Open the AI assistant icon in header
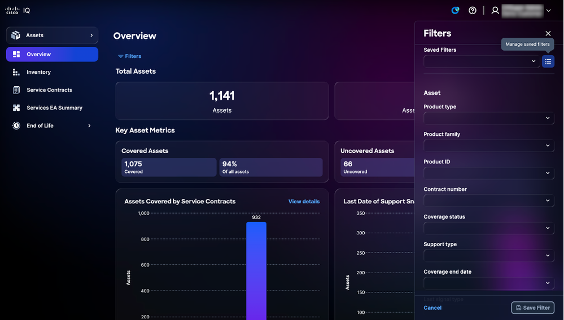564x320 pixels. 456,10
